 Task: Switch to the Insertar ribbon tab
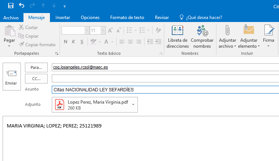click(x=63, y=18)
